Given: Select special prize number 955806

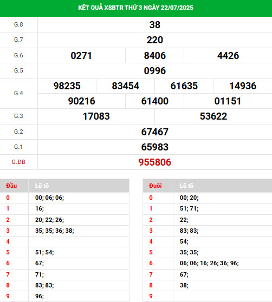Looking at the screenshot, I should tap(155, 162).
